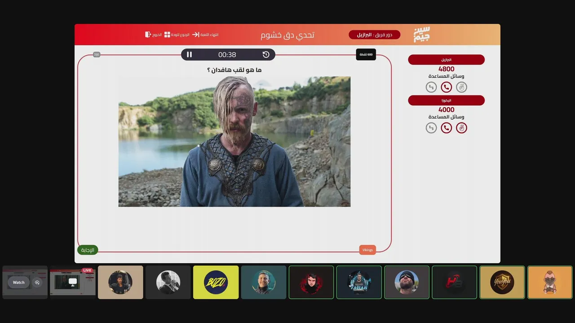The height and width of the screenshot is (323, 575).
Task: Click the انتهاء اللعبة link text
Action: [209, 35]
